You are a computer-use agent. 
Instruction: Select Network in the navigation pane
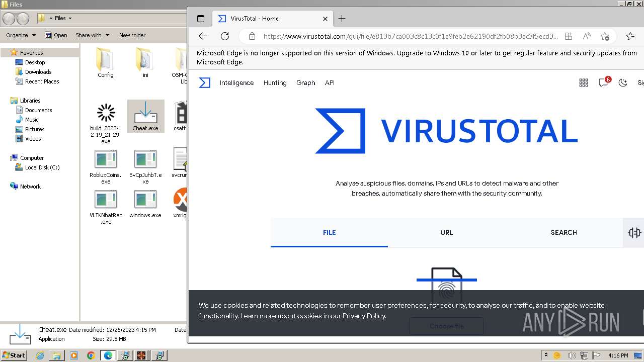pyautogui.click(x=30, y=187)
